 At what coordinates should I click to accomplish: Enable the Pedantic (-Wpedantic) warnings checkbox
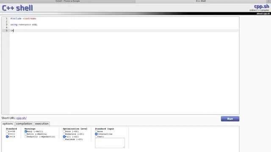pyautogui.click(x=26, y=136)
